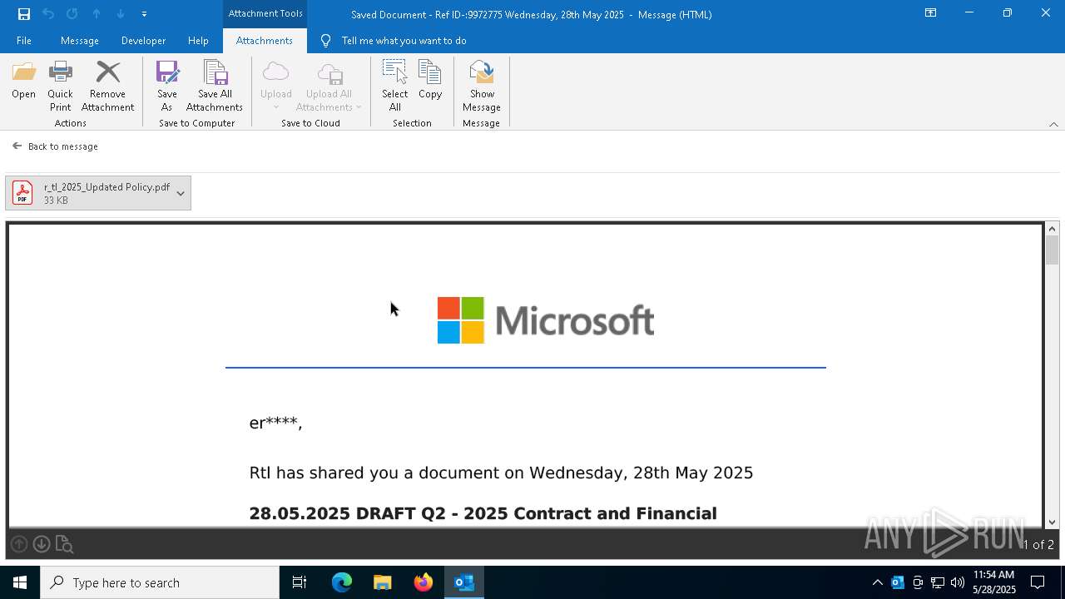1065x599 pixels.
Task: Open the find icon in PDF preview
Action: (x=64, y=545)
